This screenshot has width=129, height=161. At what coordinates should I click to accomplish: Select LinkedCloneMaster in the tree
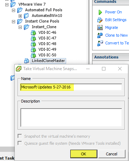[48, 61]
